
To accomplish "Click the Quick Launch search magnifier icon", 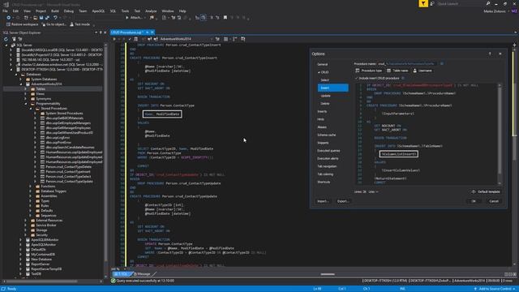I will [488, 3].
